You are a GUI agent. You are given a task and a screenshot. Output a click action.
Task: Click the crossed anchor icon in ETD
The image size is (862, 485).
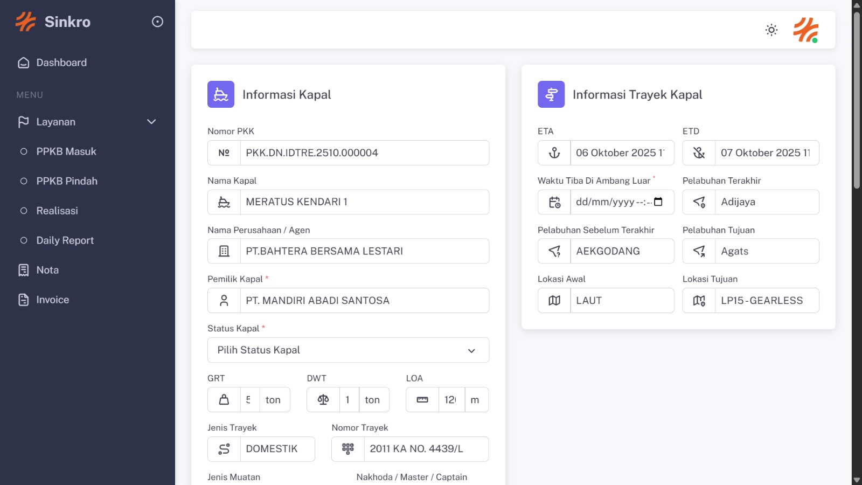pyautogui.click(x=699, y=153)
